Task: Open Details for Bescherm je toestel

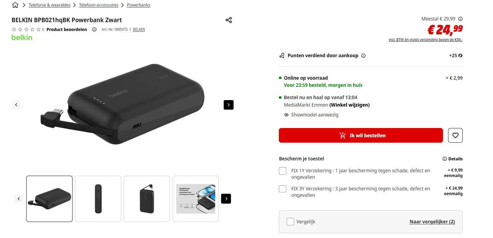Action: 452,159
